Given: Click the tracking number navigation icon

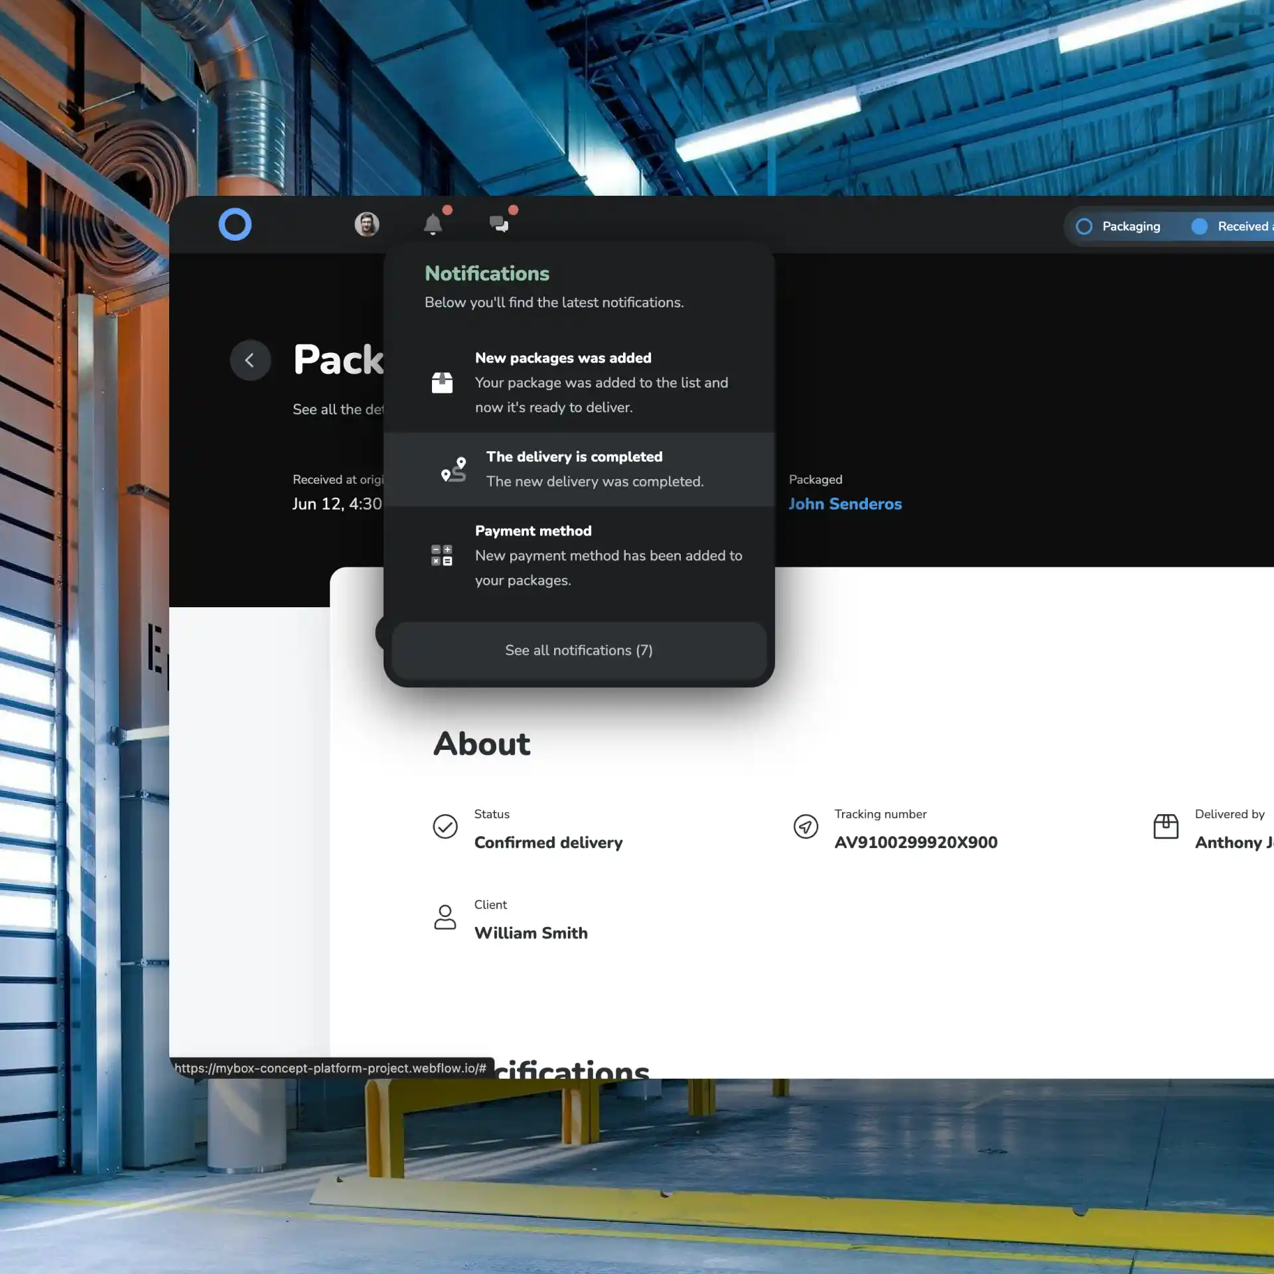Looking at the screenshot, I should pos(806,827).
